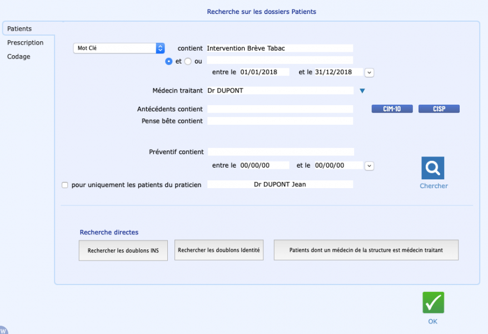Open the Mot Clé criteria dropdown
The image size is (488, 334).
click(x=119, y=48)
